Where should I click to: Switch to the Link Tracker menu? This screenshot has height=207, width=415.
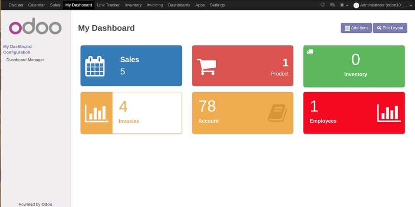pos(108,5)
